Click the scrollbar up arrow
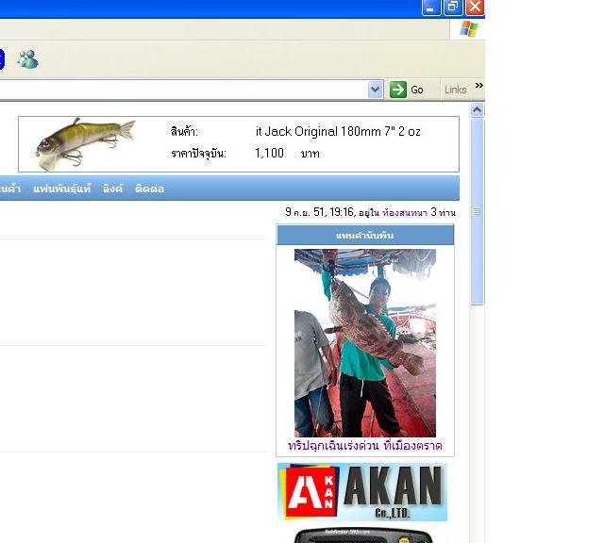The width and height of the screenshot is (604, 543). point(477,110)
